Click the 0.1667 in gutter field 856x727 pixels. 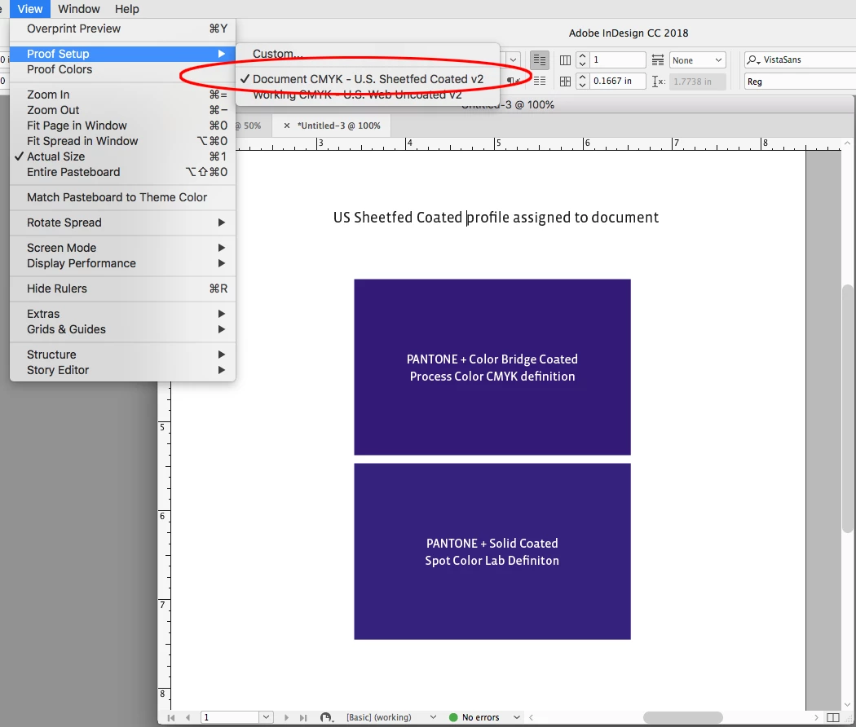click(619, 82)
